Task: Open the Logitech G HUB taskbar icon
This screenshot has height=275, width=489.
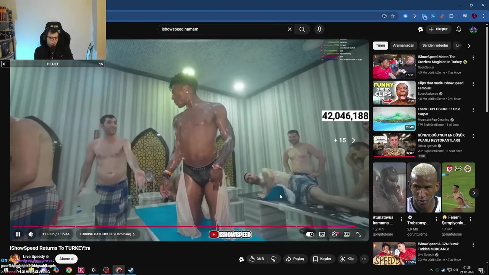Action: click(94, 270)
